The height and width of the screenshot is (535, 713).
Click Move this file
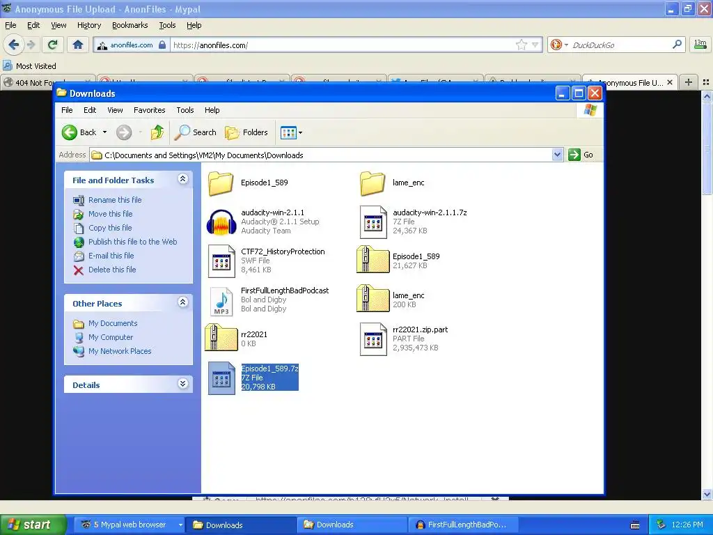[x=110, y=214]
